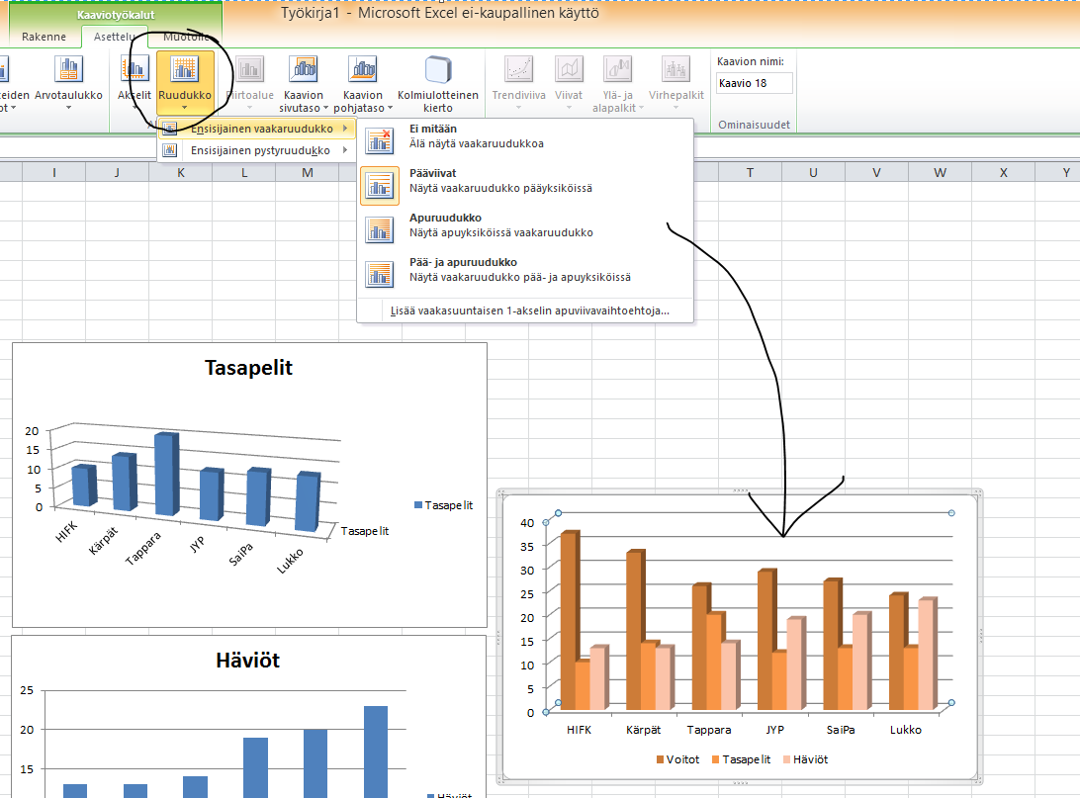Click the Voitot legend color swatch

[x=661, y=759]
